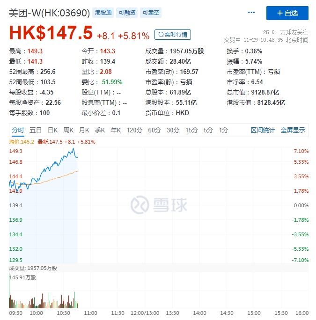Switch to the 分时 chart tab
Image resolution: width=316 pixels, height=320 pixels.
[18, 130]
